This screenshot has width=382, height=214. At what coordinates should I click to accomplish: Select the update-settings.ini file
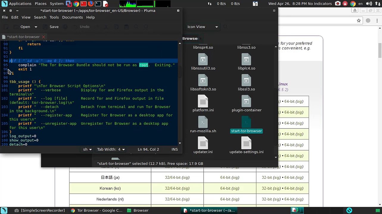pyautogui.click(x=246, y=146)
